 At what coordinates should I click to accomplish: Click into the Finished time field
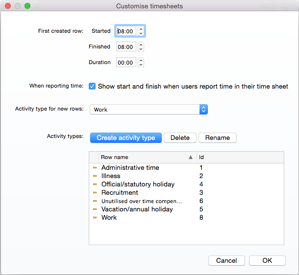[x=126, y=47]
